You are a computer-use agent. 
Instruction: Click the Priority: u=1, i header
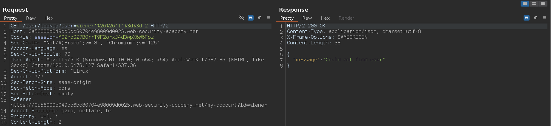(35, 116)
